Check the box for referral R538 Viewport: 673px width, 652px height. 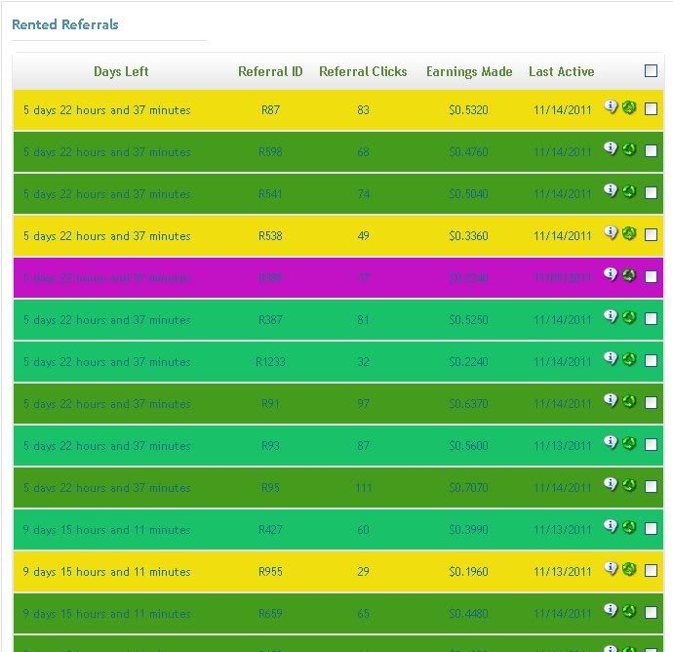[651, 235]
